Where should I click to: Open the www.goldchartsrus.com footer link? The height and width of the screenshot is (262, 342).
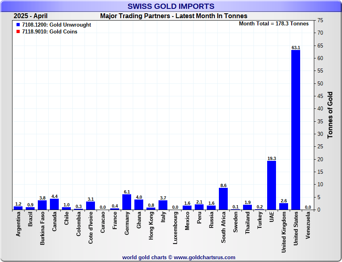[204, 257]
